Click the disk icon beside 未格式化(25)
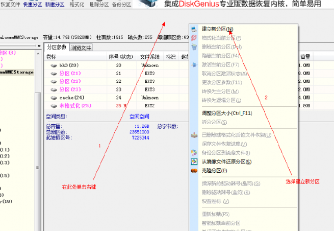Screen dimensions: 334x231 54,106
